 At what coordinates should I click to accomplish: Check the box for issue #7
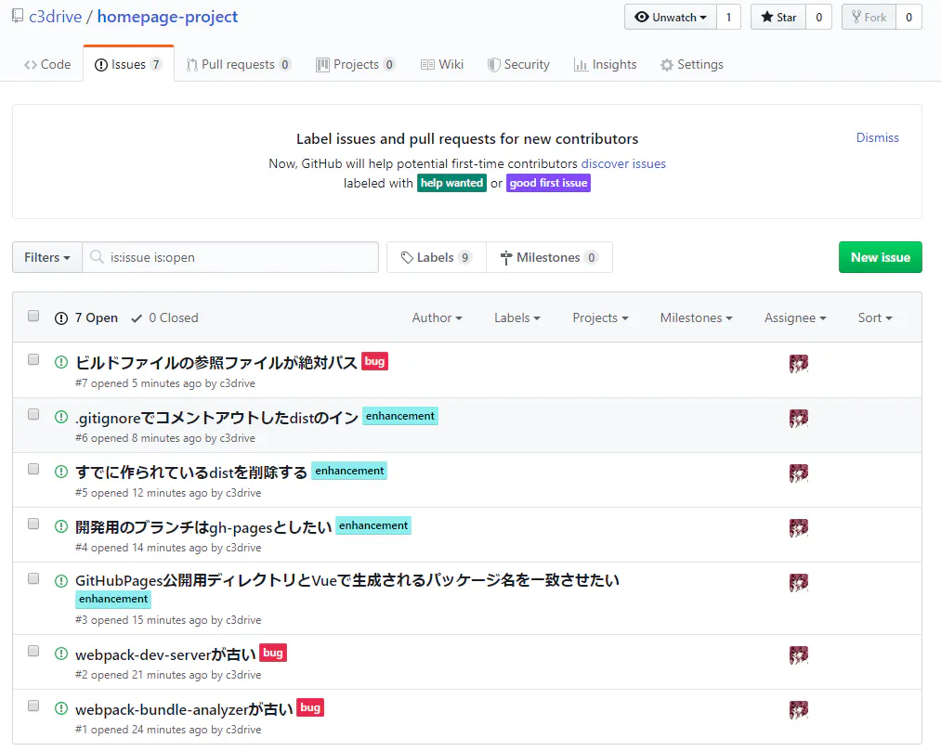(x=33, y=359)
